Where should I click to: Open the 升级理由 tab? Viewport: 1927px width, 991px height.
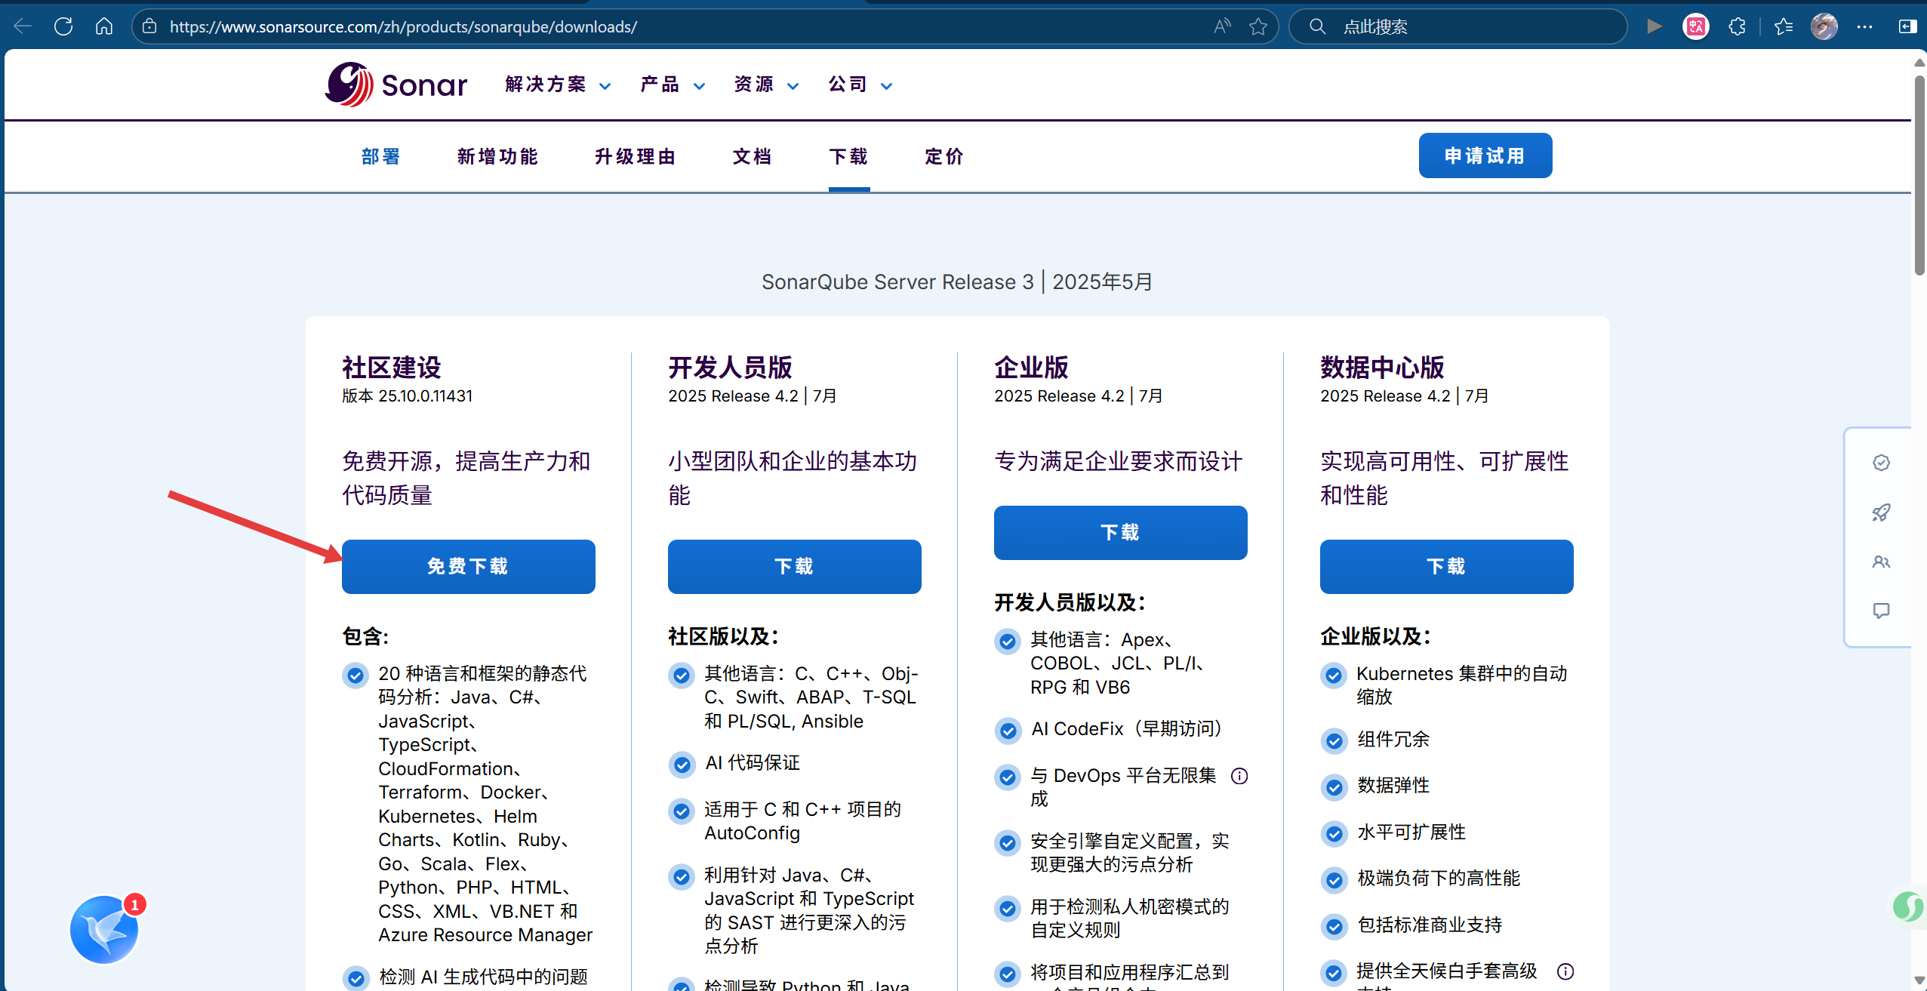click(635, 156)
